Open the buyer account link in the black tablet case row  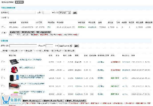coord(126,62)
